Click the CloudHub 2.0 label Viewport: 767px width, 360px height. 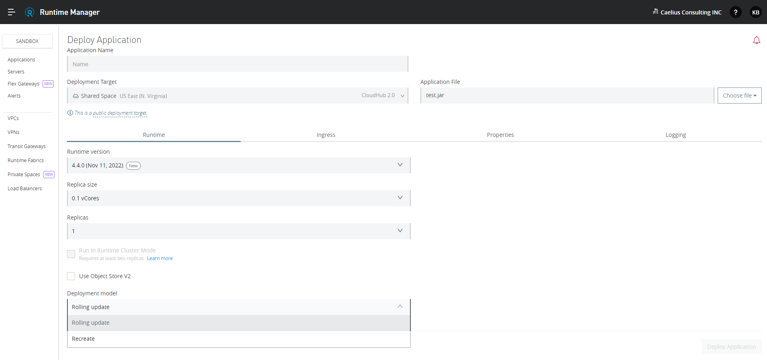pyautogui.click(x=378, y=96)
